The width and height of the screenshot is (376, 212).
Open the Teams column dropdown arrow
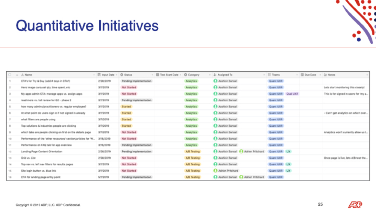pos(297,75)
